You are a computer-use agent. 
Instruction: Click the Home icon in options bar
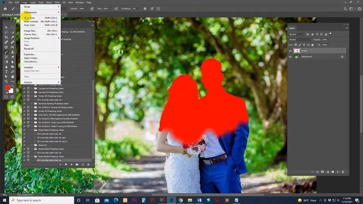click(5, 8)
